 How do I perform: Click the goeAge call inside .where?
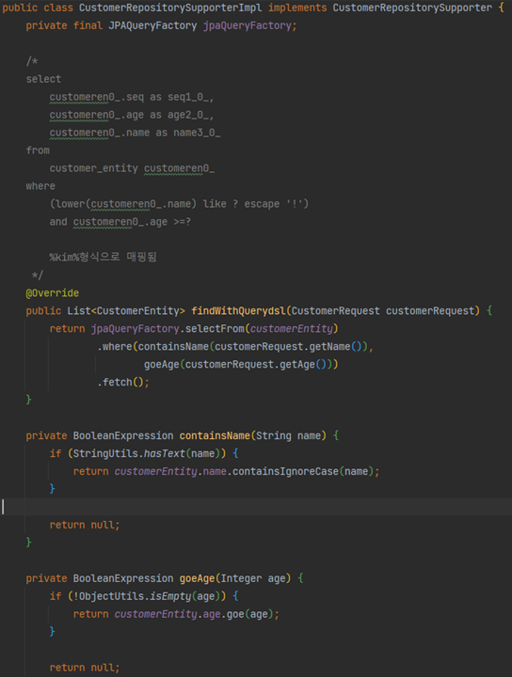[162, 365]
